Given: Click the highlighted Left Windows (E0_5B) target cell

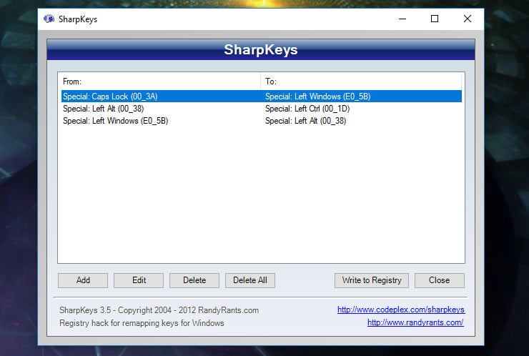Looking at the screenshot, I should (317, 97).
